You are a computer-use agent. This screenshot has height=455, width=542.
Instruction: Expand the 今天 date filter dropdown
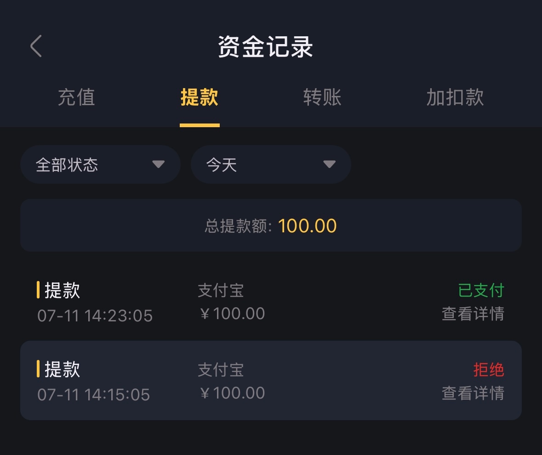point(271,164)
